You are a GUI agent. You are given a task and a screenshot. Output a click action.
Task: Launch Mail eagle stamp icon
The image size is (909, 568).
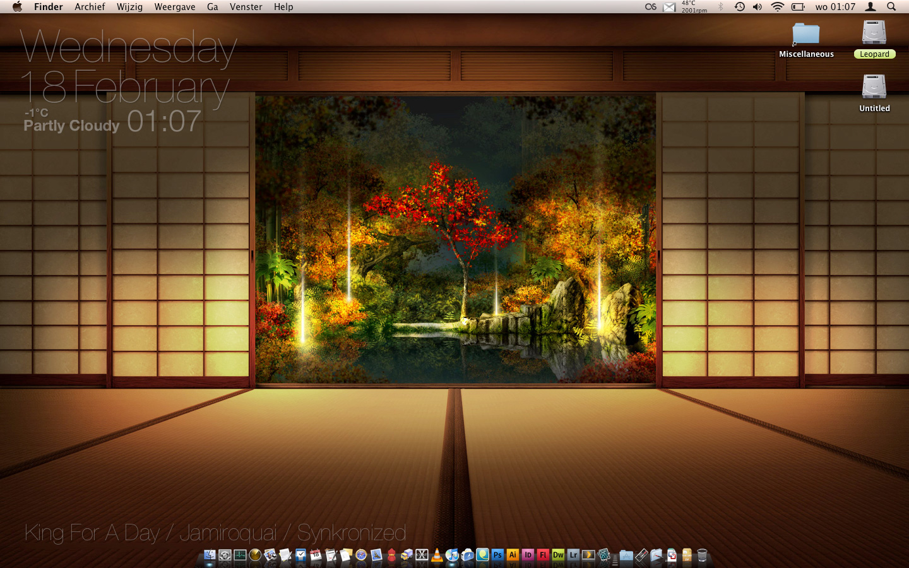coord(376,555)
